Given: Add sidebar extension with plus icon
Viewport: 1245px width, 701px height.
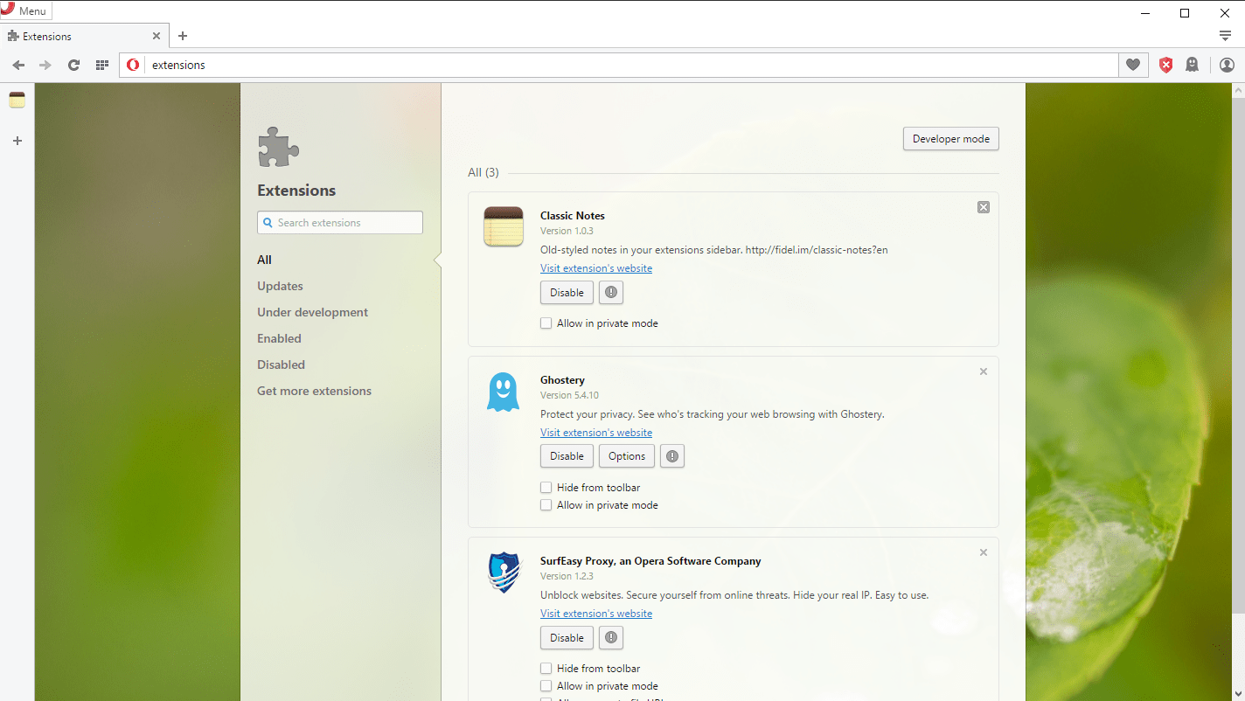Looking at the screenshot, I should point(17,141).
